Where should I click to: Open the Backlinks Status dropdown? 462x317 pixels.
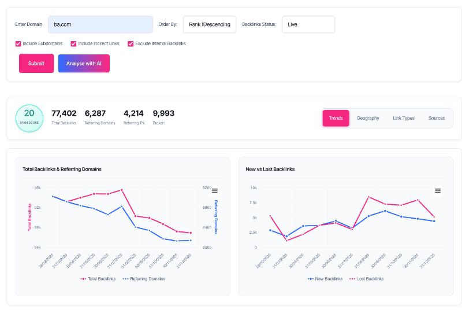tap(308, 24)
